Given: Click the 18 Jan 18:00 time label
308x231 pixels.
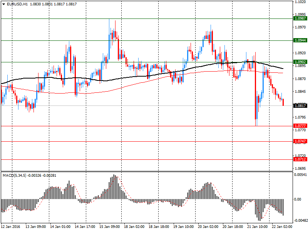Looking at the screenshot, I should click(159, 227).
